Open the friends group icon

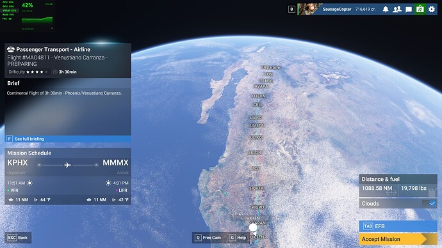[x=397, y=10]
